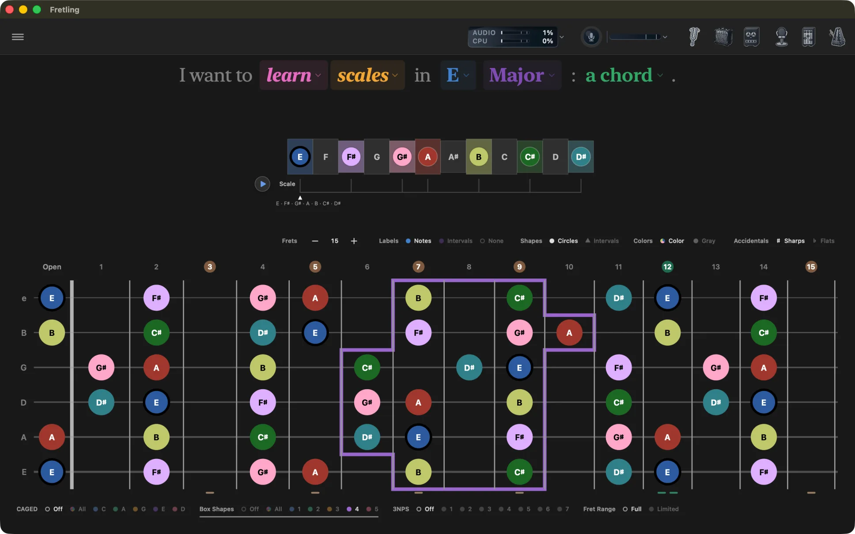This screenshot has width=855, height=534.
Task: Set Fret Range to Limited
Action: tap(663, 509)
